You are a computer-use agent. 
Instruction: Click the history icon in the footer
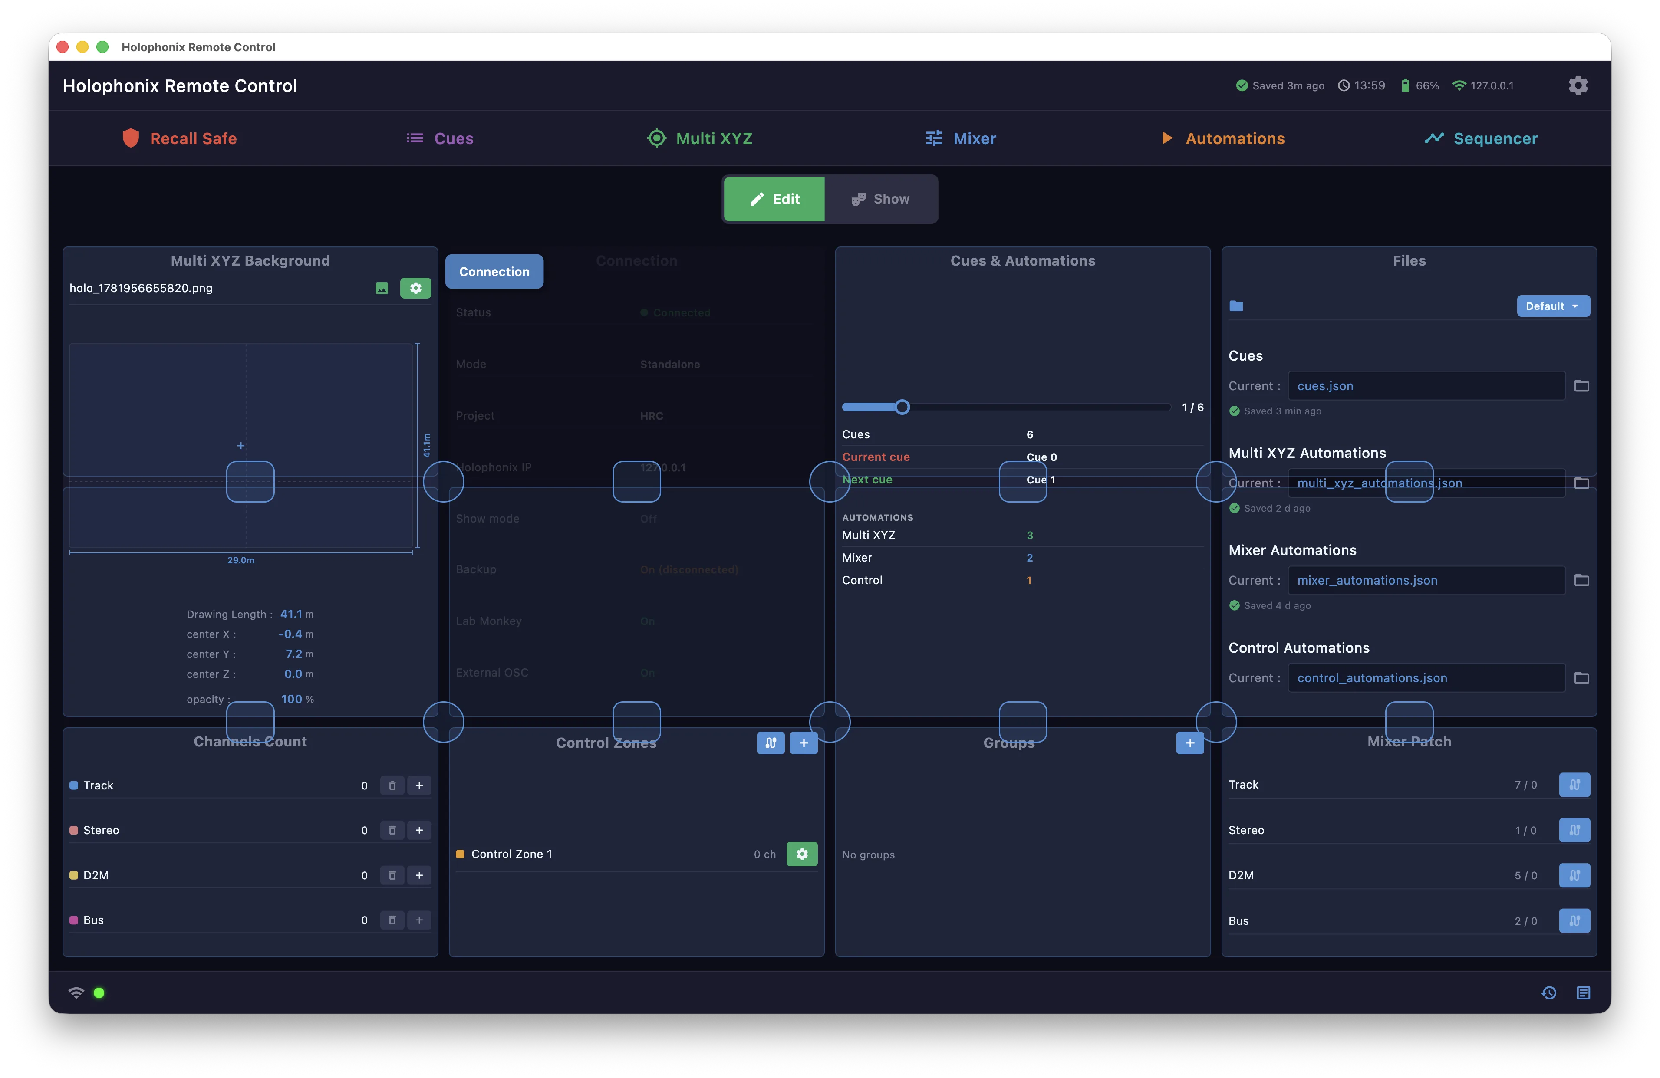(1548, 993)
